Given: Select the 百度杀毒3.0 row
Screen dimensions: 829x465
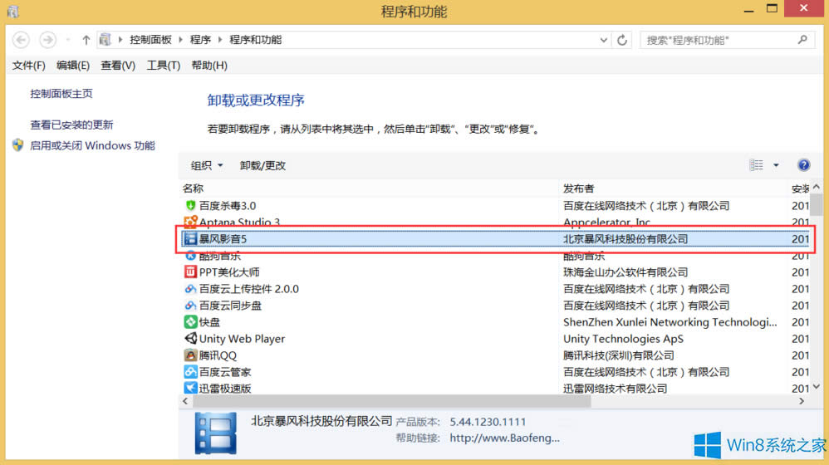Looking at the screenshot, I should [x=495, y=206].
